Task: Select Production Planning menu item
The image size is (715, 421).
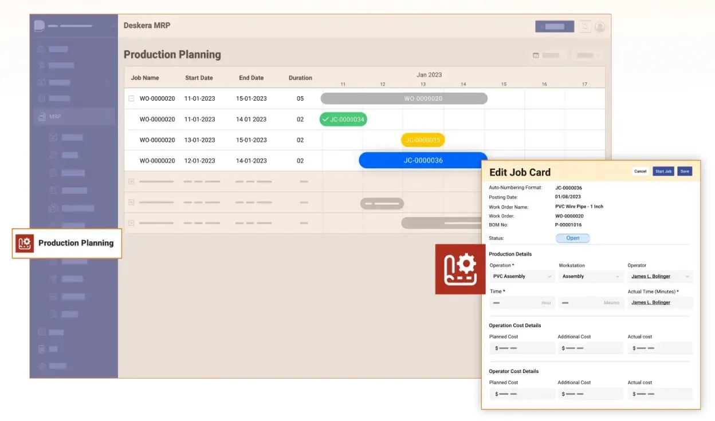Action: click(x=76, y=243)
